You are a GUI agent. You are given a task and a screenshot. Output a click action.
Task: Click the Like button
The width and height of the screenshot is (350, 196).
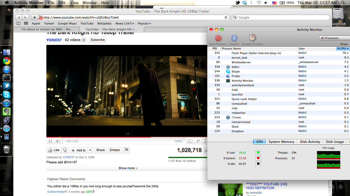pos(54,150)
